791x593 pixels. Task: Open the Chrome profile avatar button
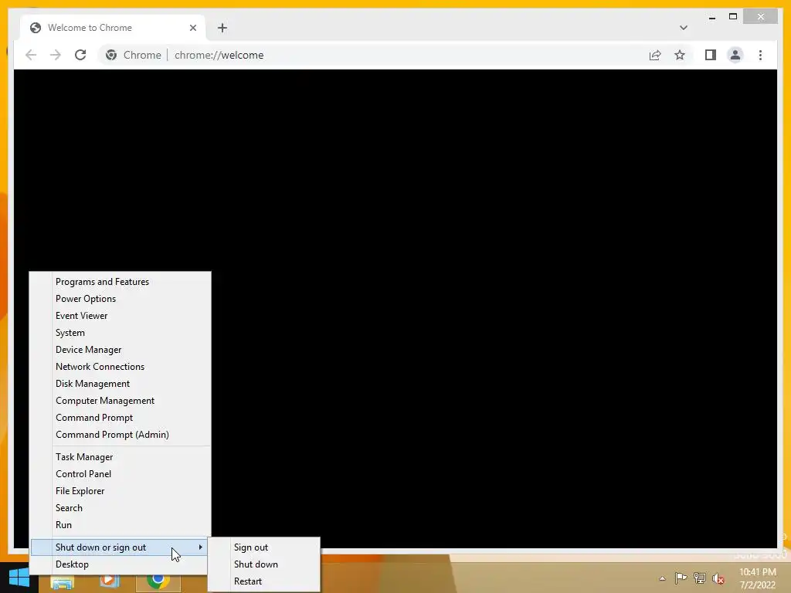735,55
